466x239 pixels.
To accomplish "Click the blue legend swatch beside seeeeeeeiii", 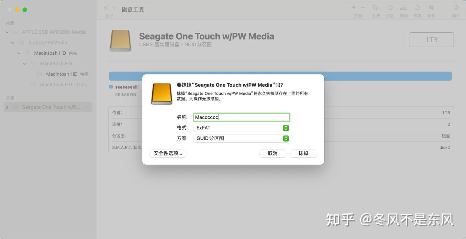I will (111, 87).
